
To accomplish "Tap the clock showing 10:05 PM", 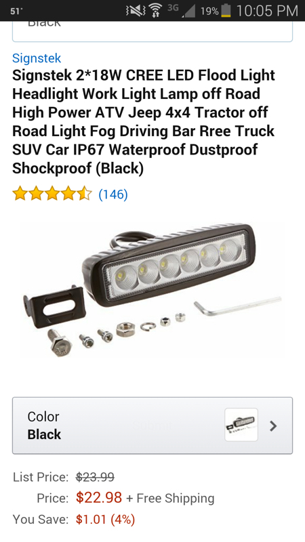I will pyautogui.click(x=267, y=11).
